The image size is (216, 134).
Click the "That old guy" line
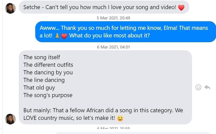tap(39, 87)
